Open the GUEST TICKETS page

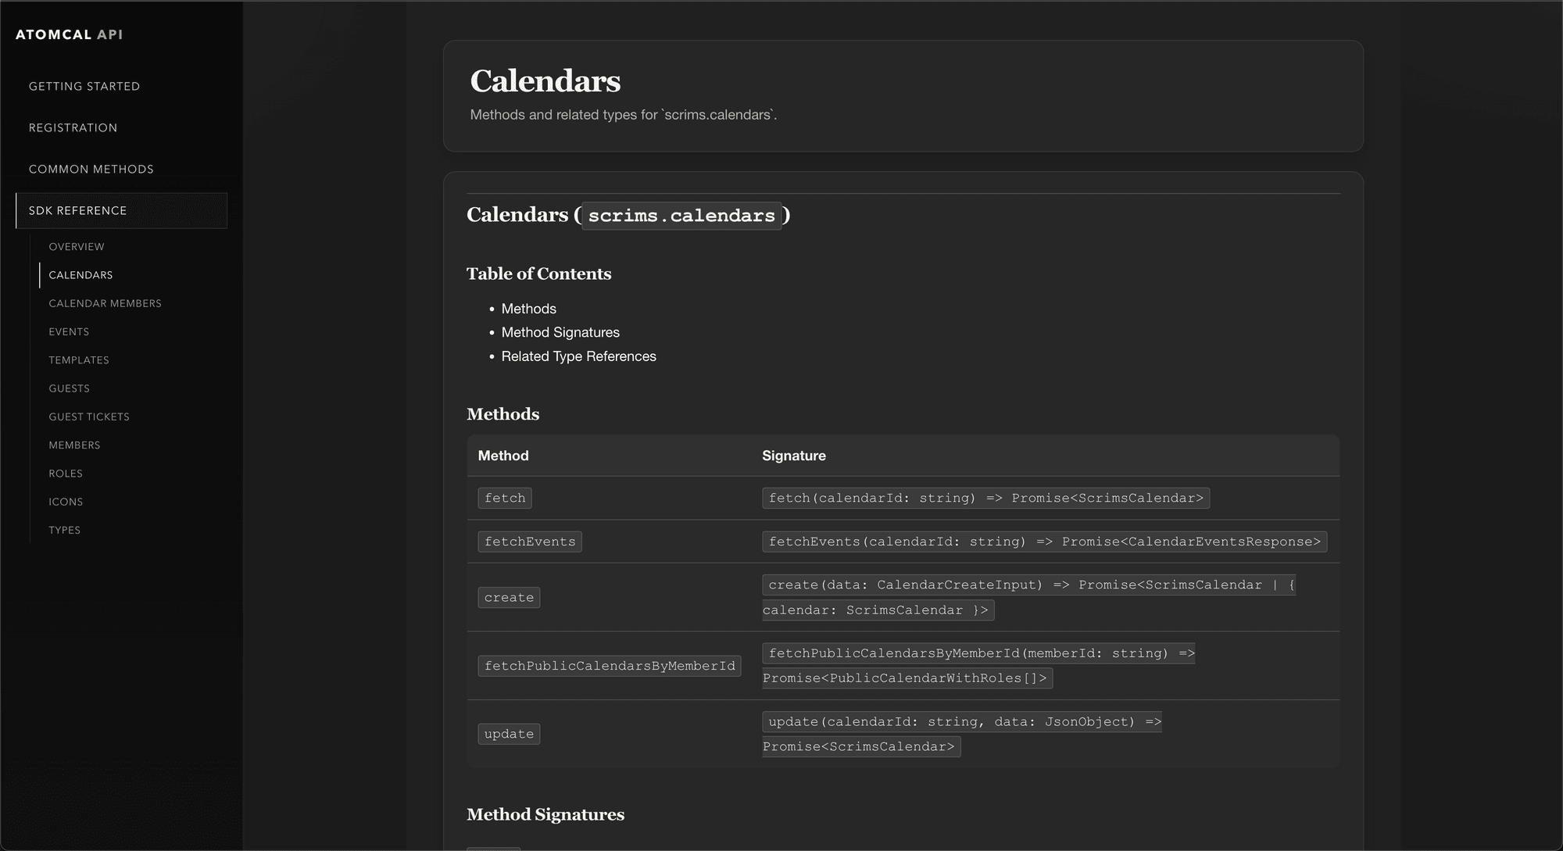coord(89,417)
